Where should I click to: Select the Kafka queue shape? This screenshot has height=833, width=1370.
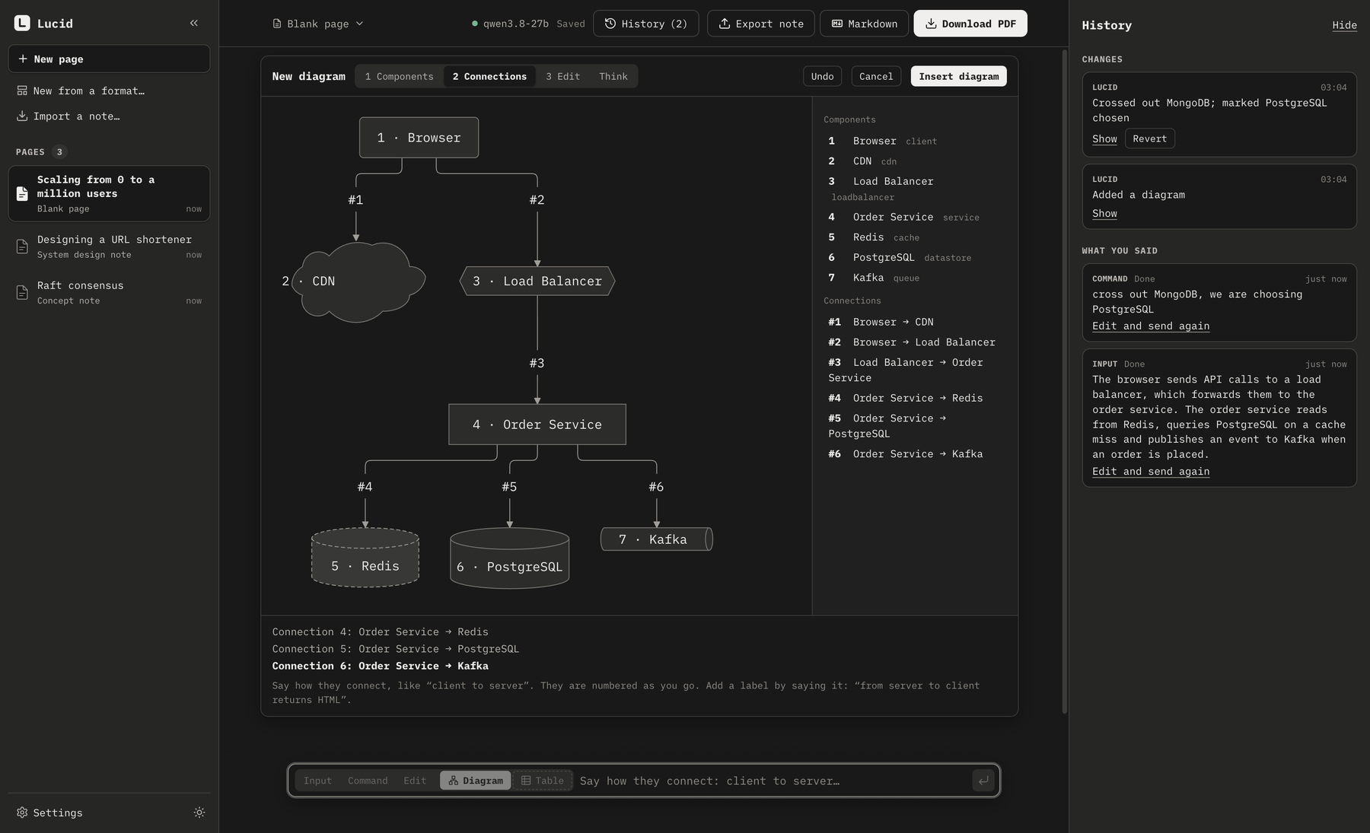pos(657,539)
